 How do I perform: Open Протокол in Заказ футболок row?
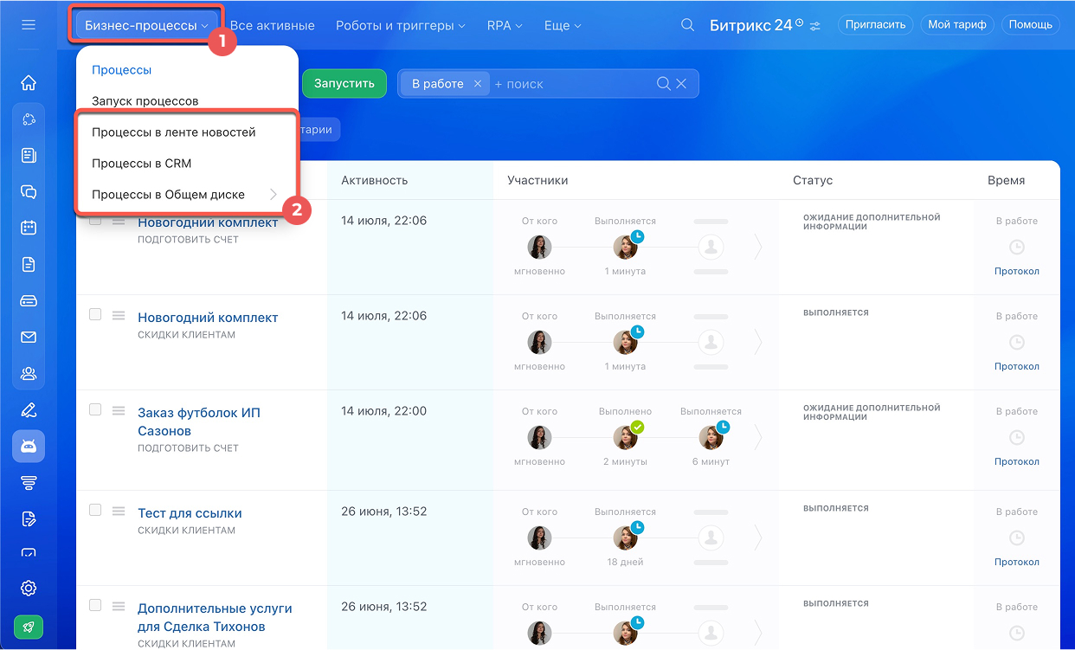pyautogui.click(x=1017, y=461)
